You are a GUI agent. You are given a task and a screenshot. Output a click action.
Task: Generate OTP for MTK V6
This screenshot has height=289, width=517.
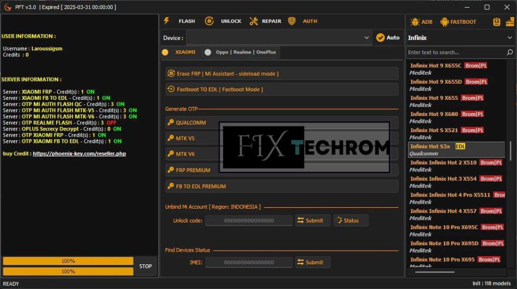tap(282, 154)
